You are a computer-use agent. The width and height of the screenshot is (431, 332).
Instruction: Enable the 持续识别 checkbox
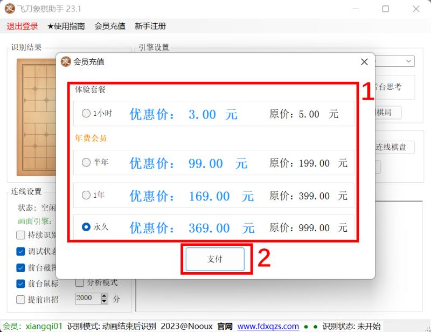[x=21, y=235]
